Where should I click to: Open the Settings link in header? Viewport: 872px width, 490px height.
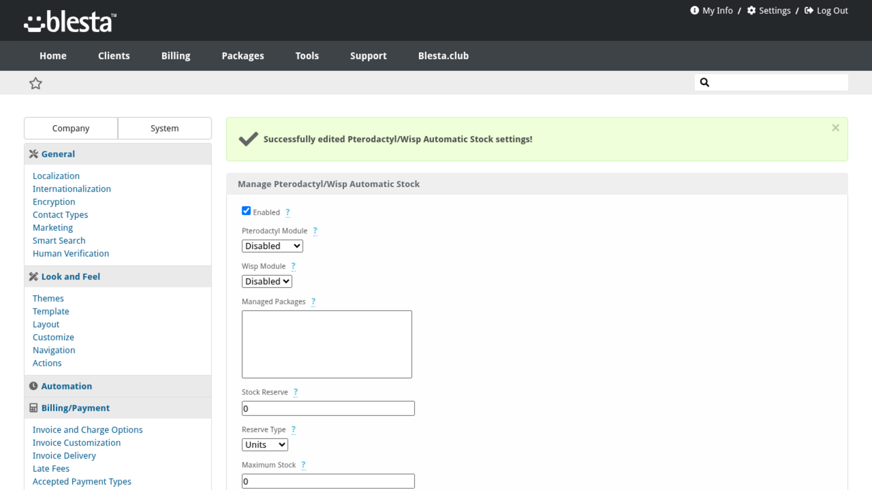(775, 10)
